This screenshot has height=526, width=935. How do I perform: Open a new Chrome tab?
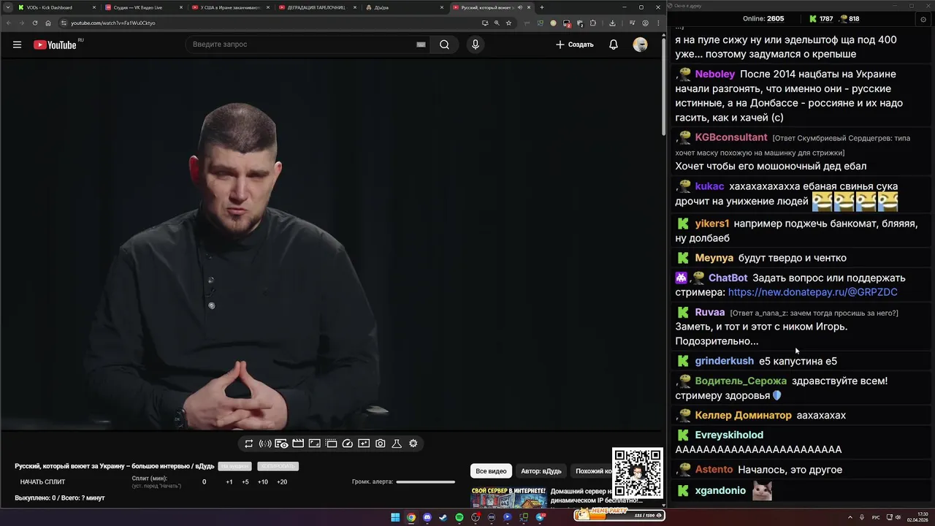click(x=541, y=7)
